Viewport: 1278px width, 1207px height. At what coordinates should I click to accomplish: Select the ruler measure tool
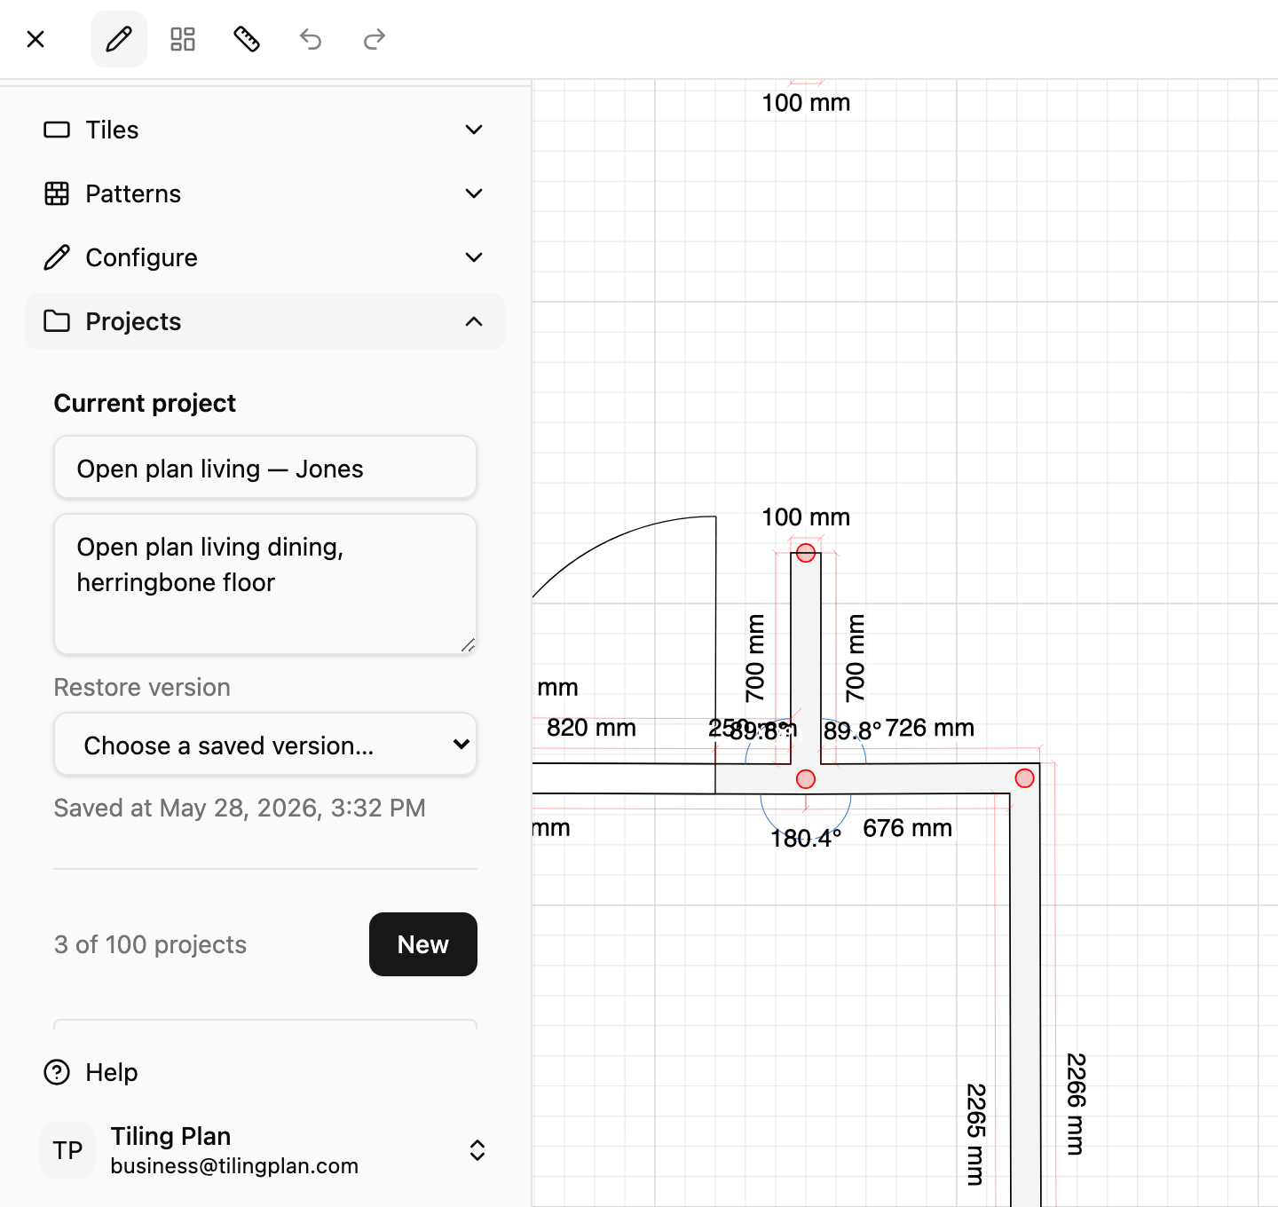tap(247, 39)
